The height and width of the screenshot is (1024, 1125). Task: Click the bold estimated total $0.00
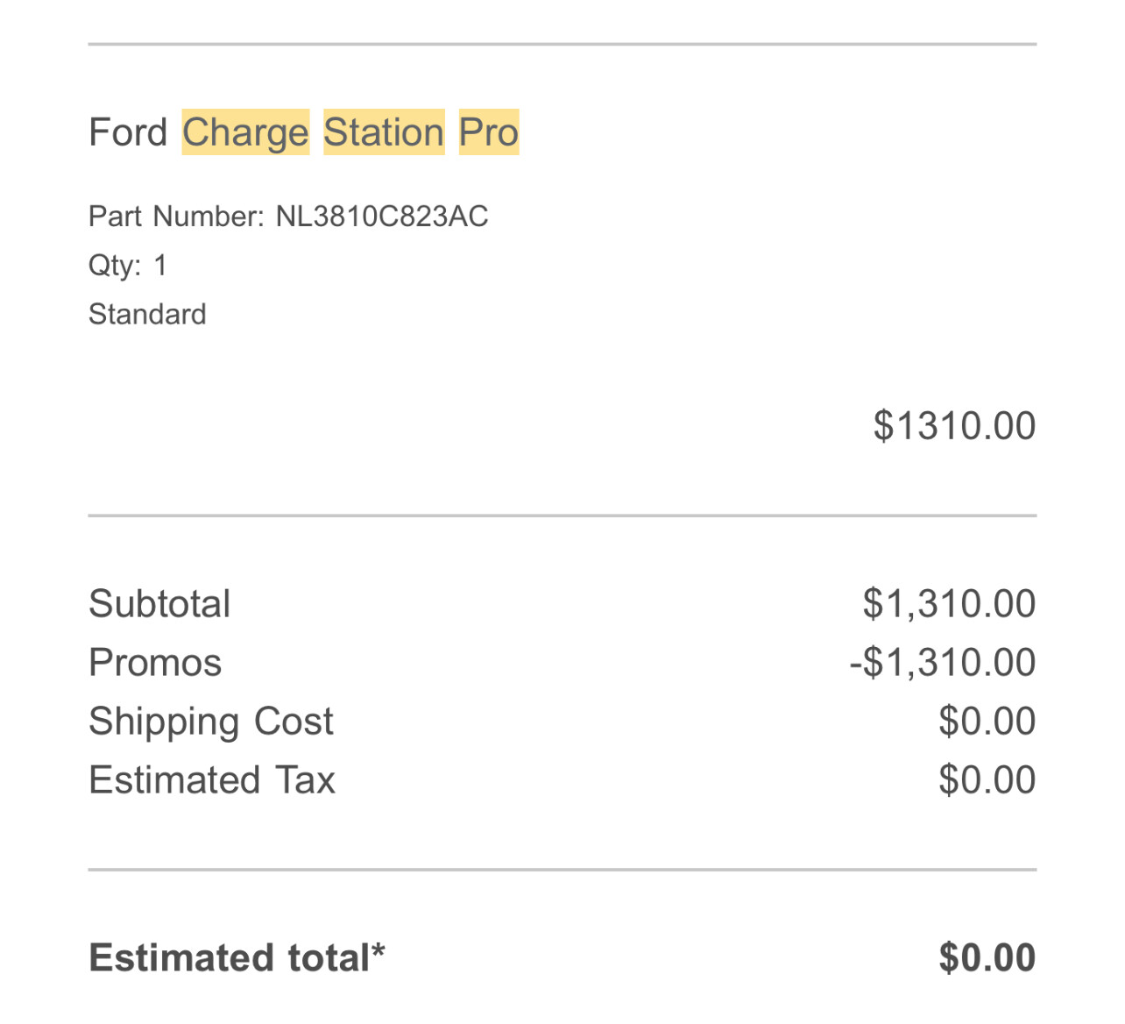click(987, 958)
